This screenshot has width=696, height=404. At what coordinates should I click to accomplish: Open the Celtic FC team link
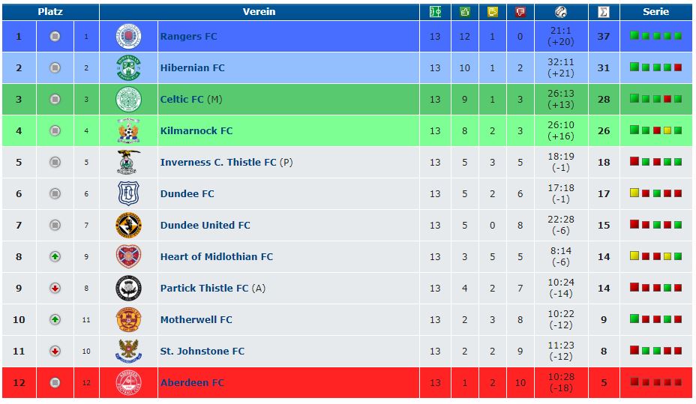pyautogui.click(x=182, y=100)
